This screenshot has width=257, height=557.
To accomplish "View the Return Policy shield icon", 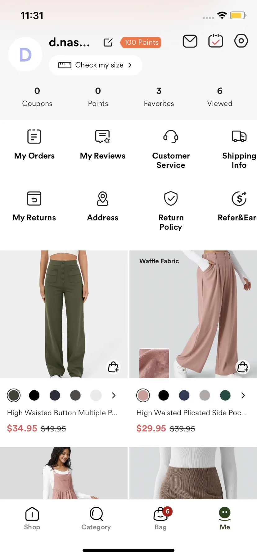I will (x=171, y=199).
